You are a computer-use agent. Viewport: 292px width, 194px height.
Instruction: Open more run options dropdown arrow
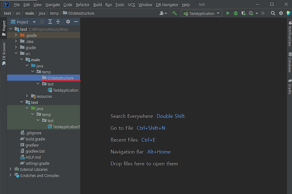coord(257,13)
